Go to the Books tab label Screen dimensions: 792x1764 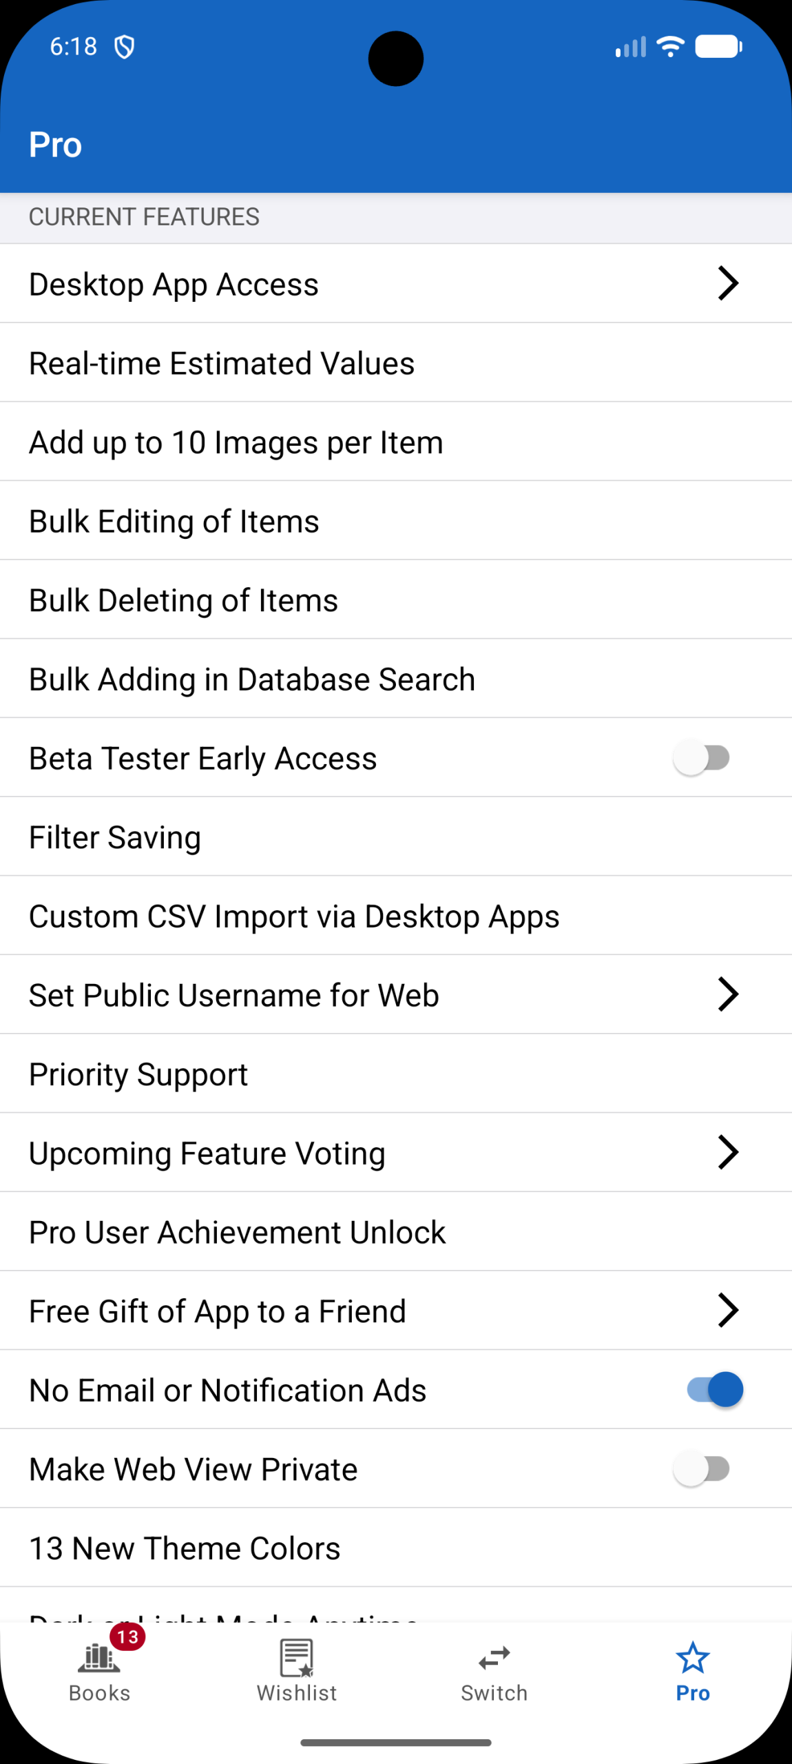tap(99, 1693)
